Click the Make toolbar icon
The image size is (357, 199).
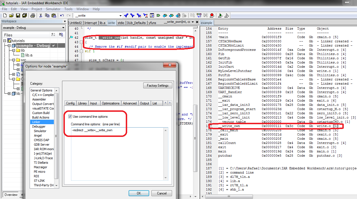[x=199, y=16]
